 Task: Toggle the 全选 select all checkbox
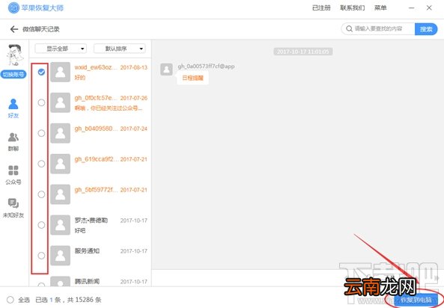click(10, 300)
